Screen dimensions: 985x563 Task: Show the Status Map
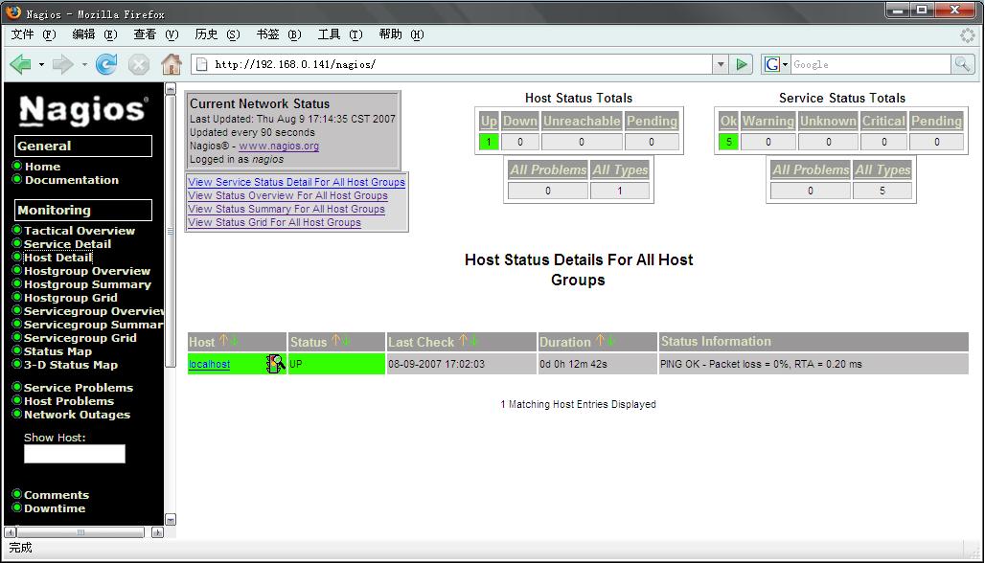coord(57,351)
